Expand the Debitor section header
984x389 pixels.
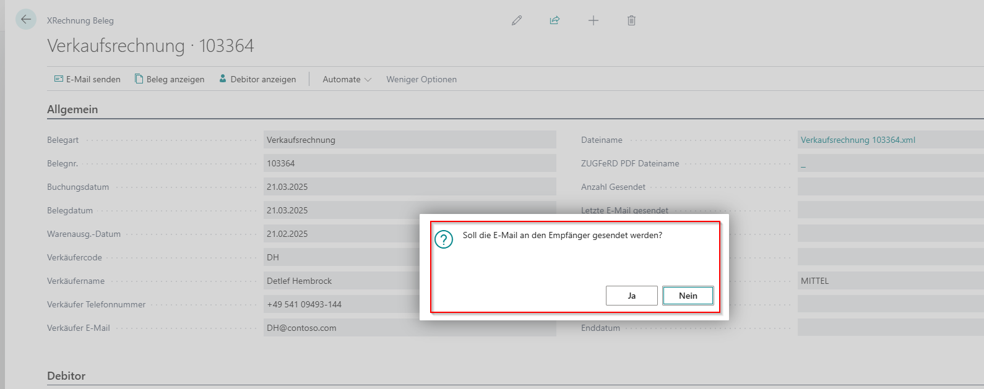coord(66,376)
